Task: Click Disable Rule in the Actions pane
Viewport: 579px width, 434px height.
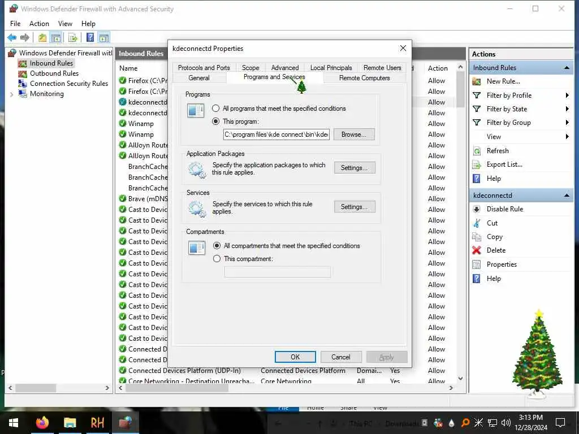Action: pyautogui.click(x=504, y=209)
